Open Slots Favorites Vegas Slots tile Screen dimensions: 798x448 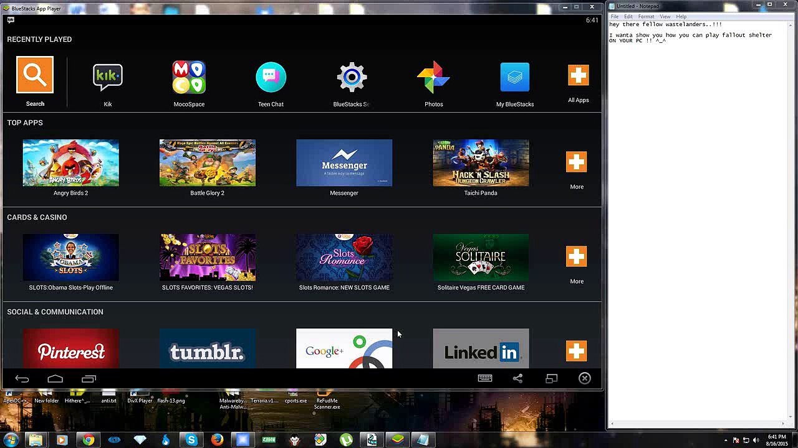point(207,258)
